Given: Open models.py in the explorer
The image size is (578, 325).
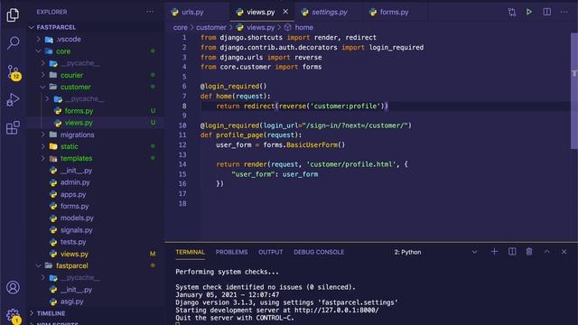Looking at the screenshot, I should (77, 218).
